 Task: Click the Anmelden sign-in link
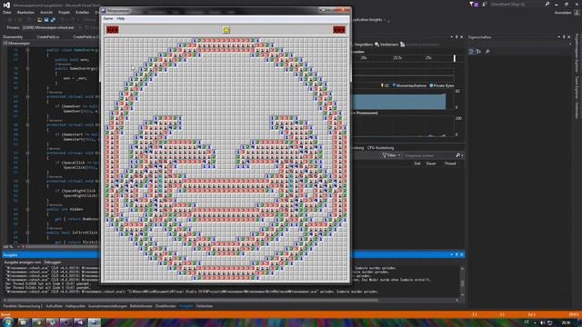pyautogui.click(x=563, y=13)
